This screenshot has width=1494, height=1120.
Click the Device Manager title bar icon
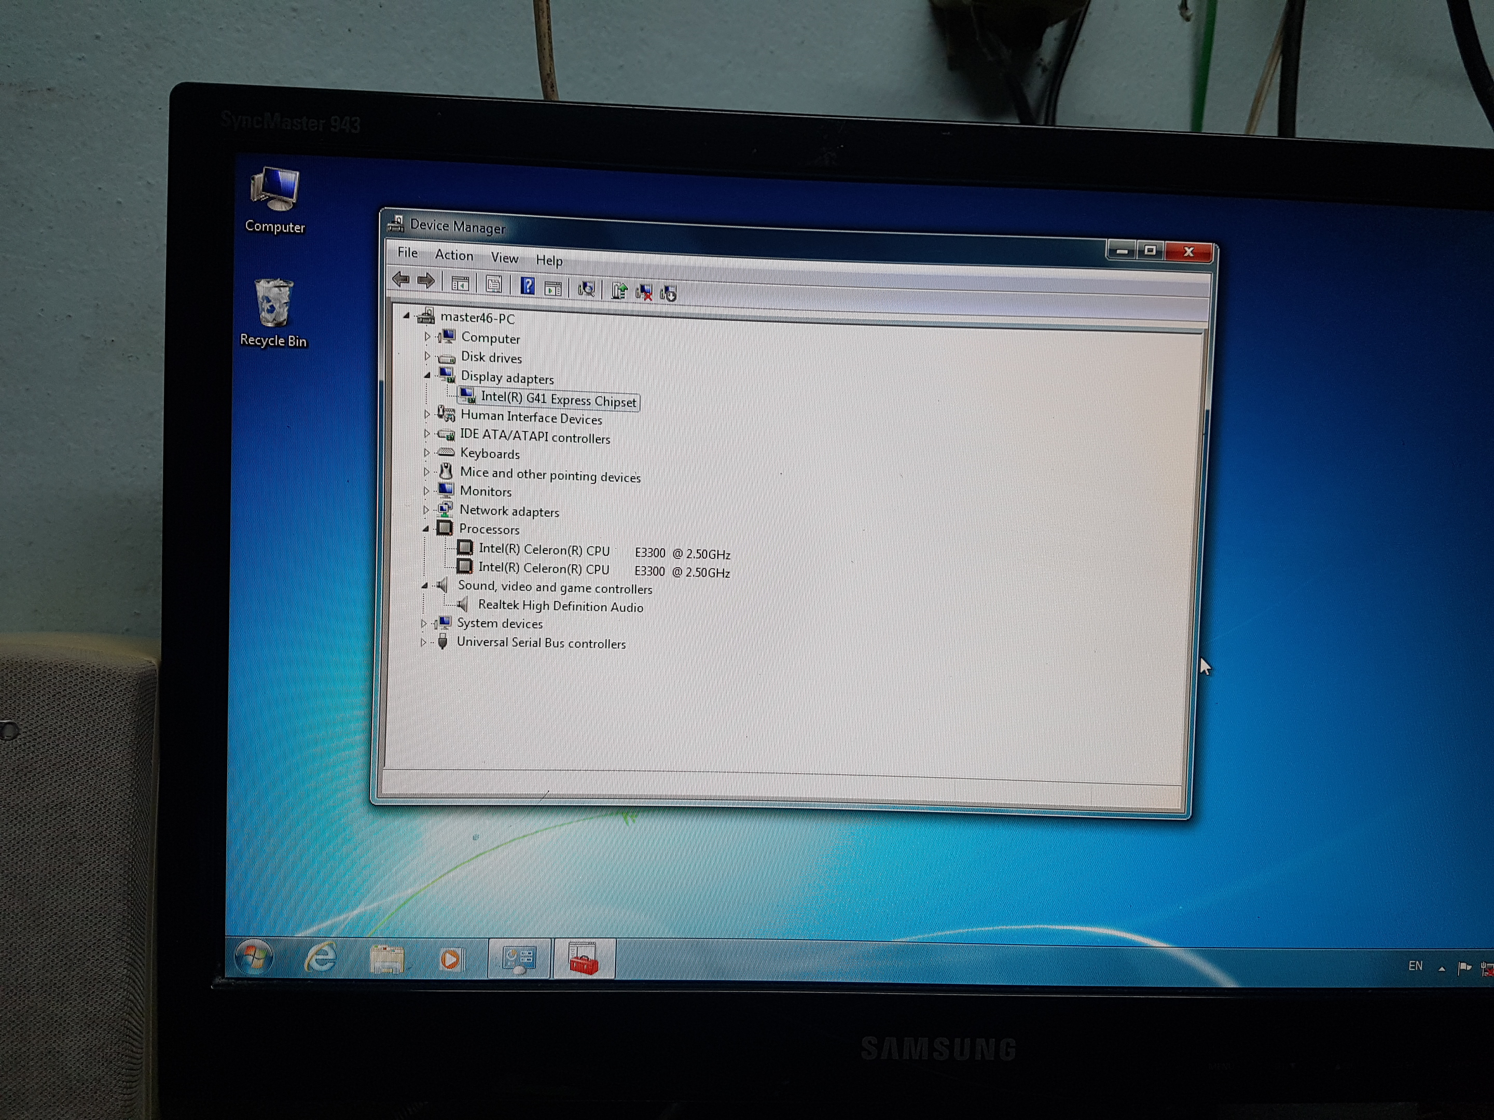click(x=396, y=223)
